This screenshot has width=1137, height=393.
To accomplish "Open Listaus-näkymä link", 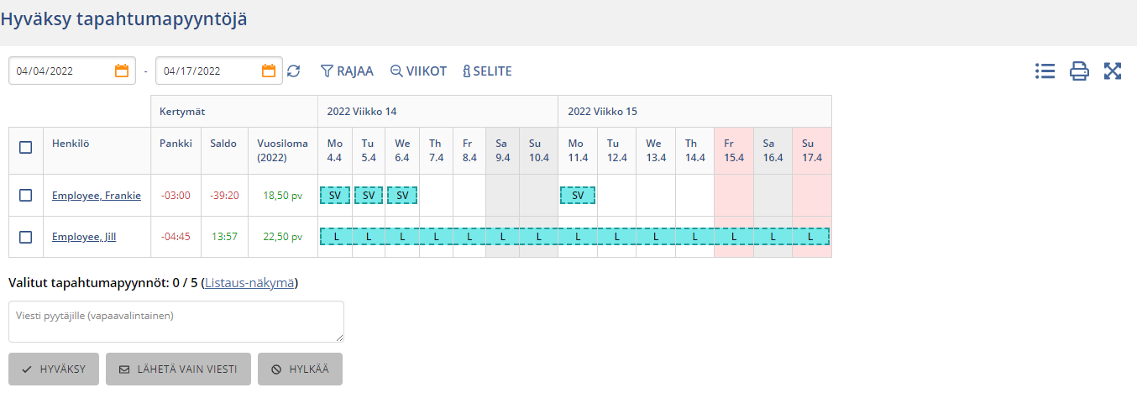I will tap(249, 283).
